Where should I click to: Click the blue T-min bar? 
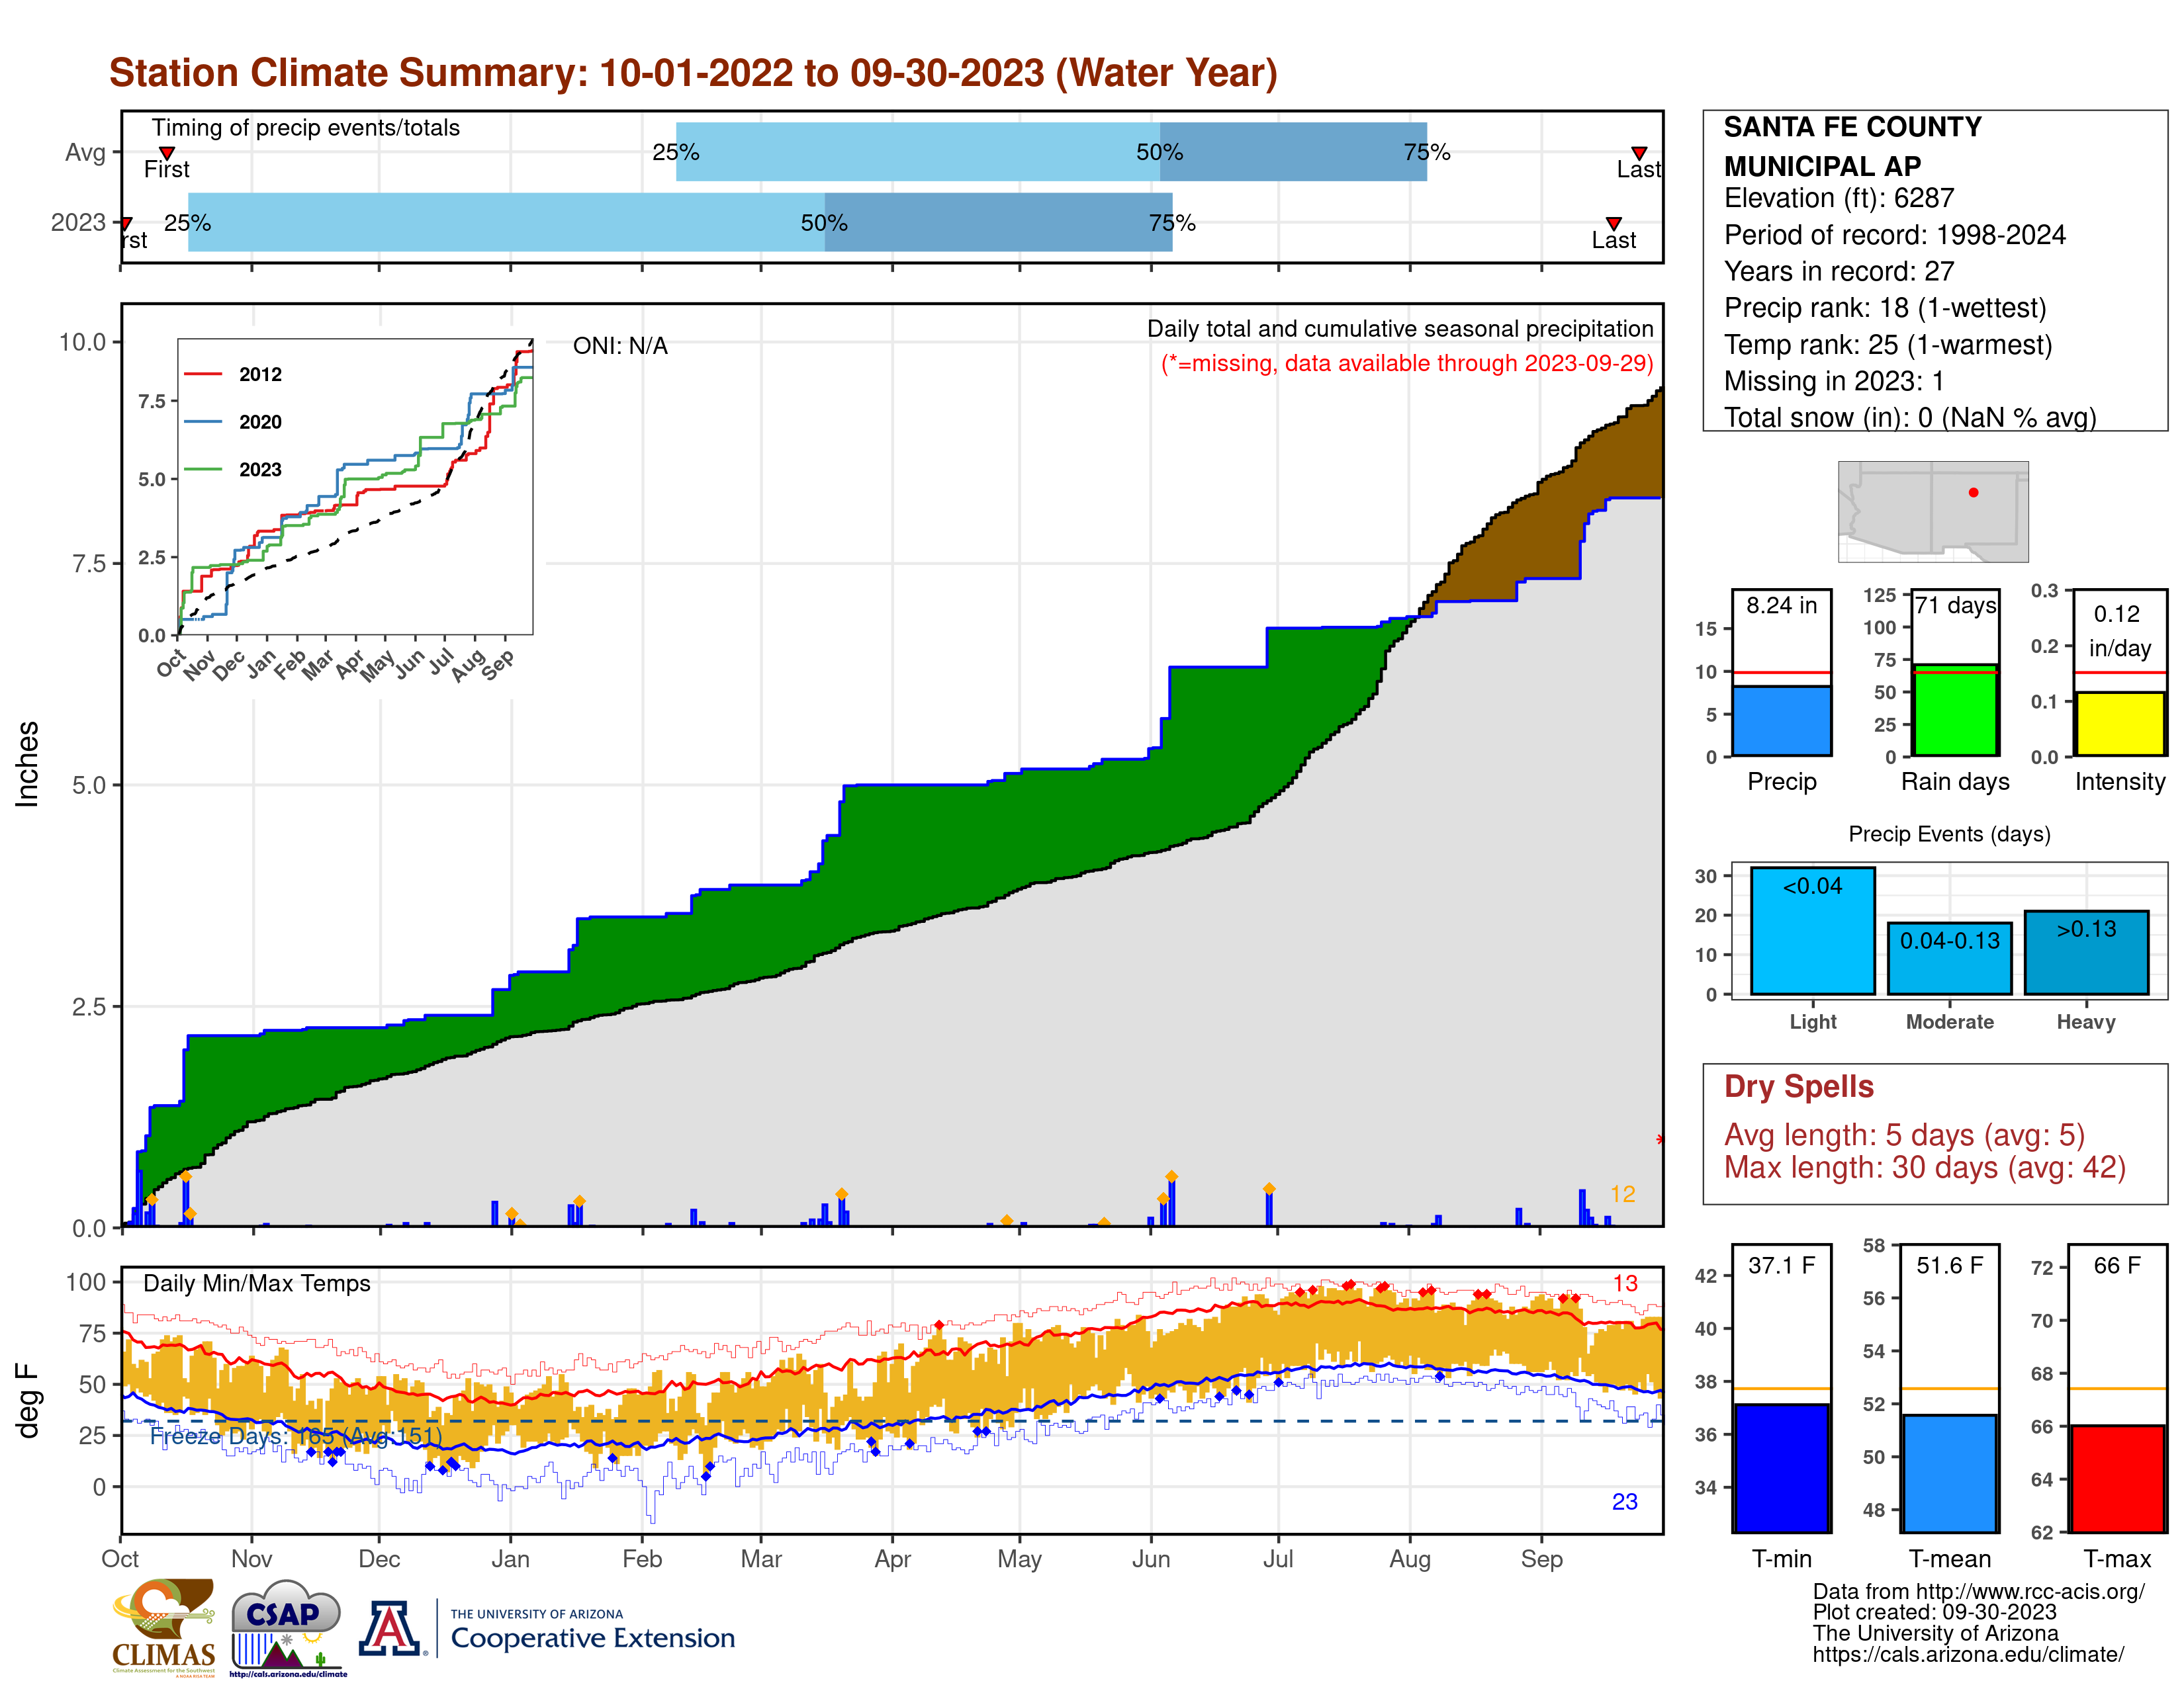tap(1781, 1468)
